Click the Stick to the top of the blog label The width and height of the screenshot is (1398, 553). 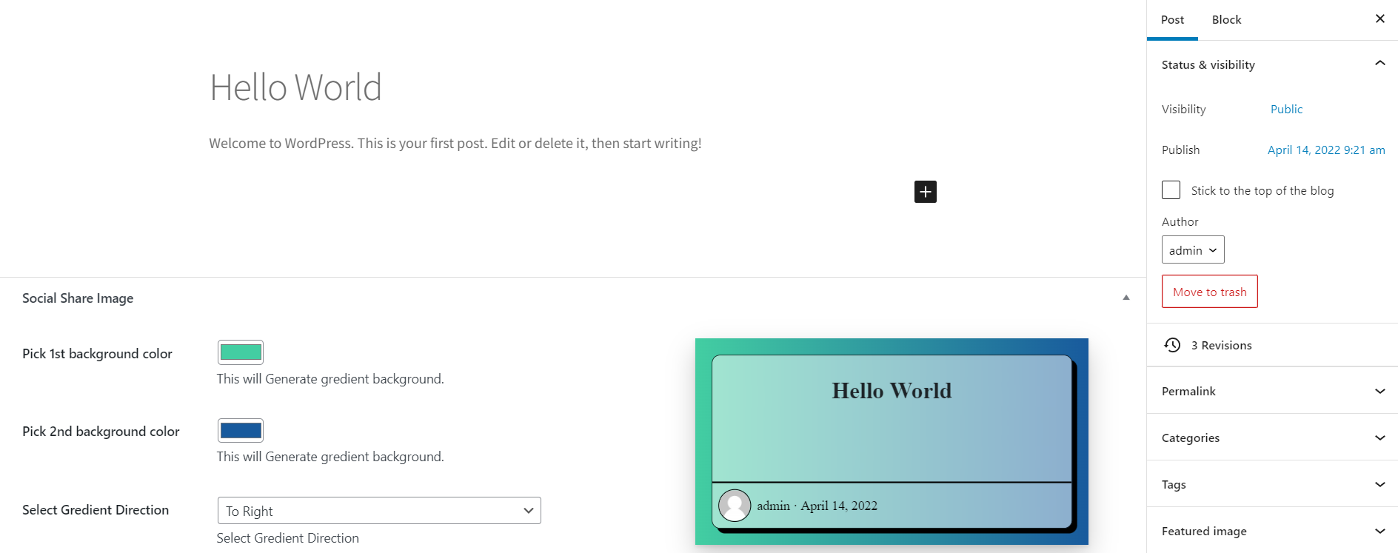[1262, 190]
